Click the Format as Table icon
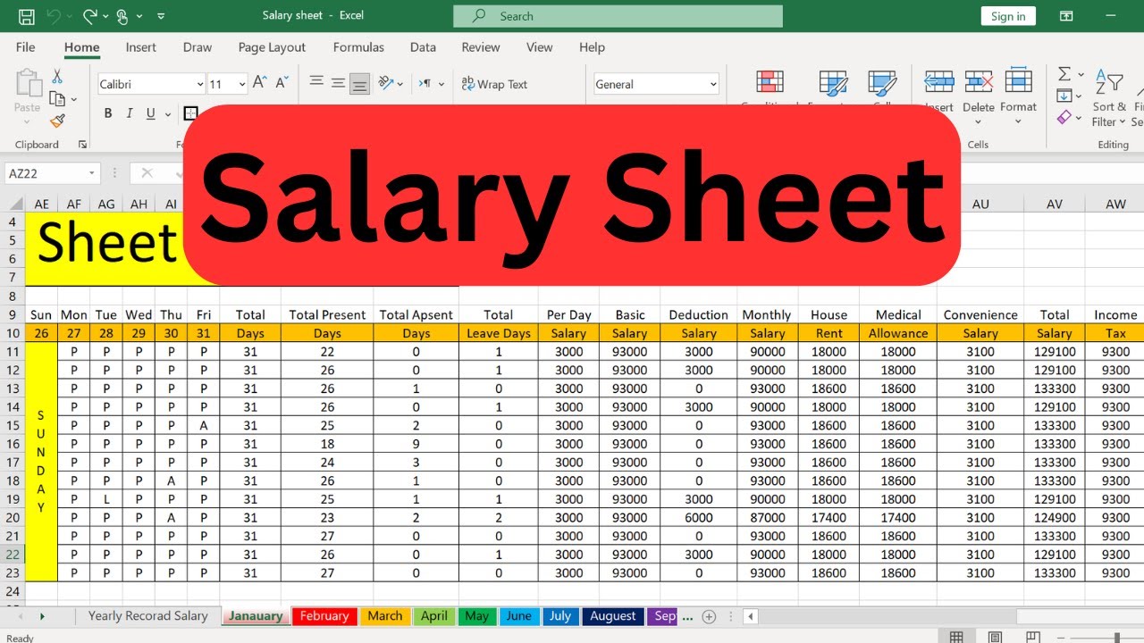This screenshot has height=643, width=1144. [x=833, y=84]
